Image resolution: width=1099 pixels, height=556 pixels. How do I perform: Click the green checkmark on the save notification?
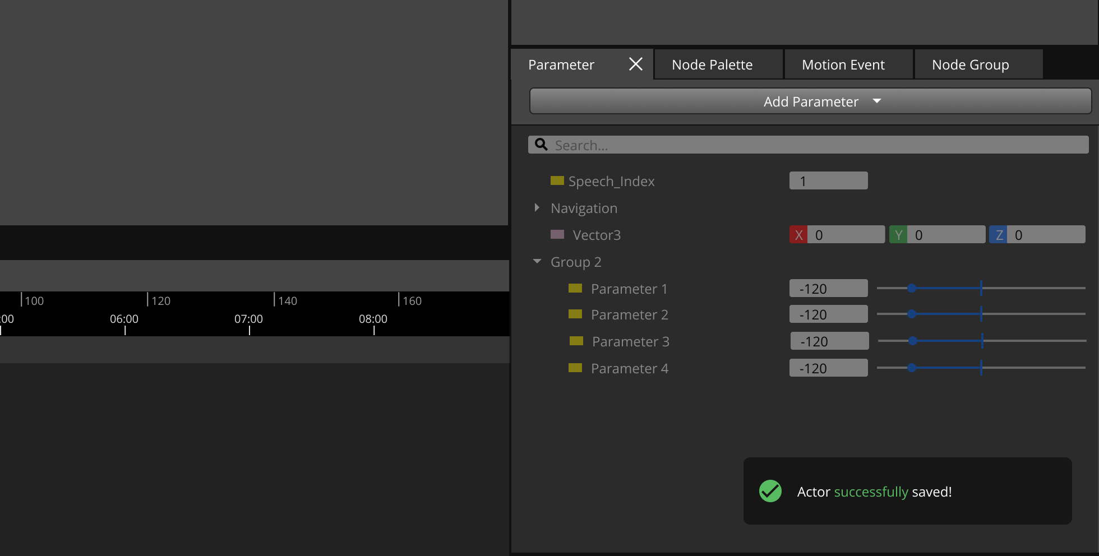770,491
